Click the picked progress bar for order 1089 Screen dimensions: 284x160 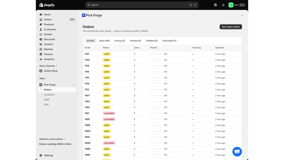(156, 149)
